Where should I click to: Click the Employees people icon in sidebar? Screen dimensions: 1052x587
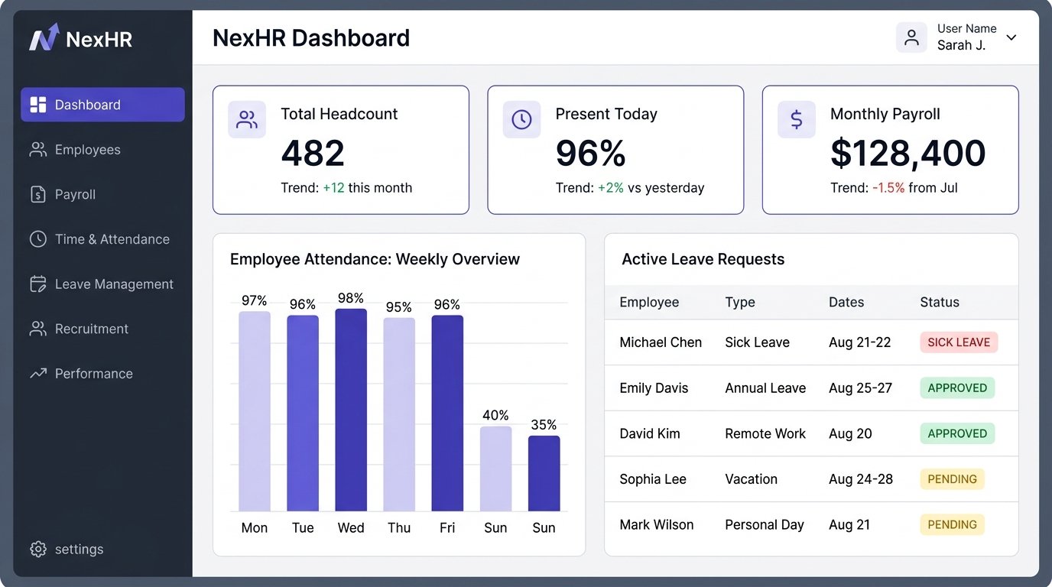pos(37,150)
